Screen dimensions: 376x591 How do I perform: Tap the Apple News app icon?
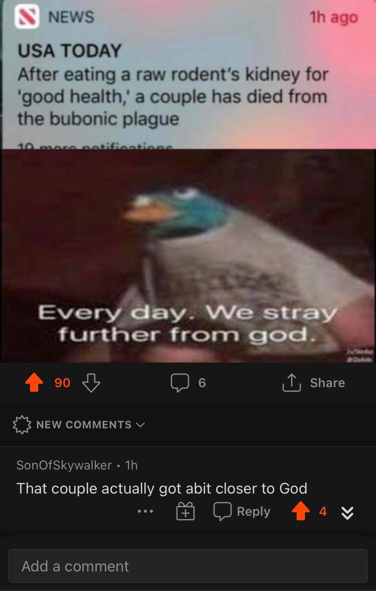click(27, 17)
